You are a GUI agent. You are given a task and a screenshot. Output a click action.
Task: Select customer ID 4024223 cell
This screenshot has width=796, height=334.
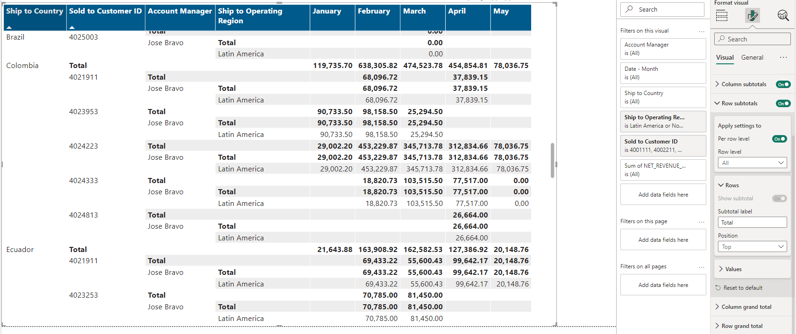(x=84, y=146)
